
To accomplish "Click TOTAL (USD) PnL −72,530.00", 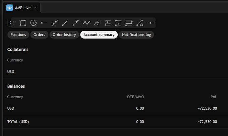I will click(x=207, y=122).
